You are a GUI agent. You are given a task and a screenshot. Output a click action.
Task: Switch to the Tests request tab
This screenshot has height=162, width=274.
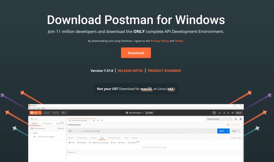(126, 138)
